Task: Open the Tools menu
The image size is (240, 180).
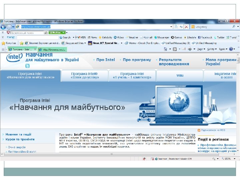Action: pyautogui.click(x=223, y=49)
